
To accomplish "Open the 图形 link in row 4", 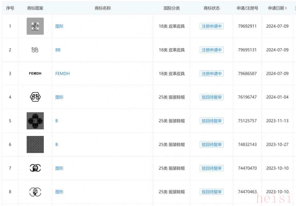I will pyautogui.click(x=59, y=97).
